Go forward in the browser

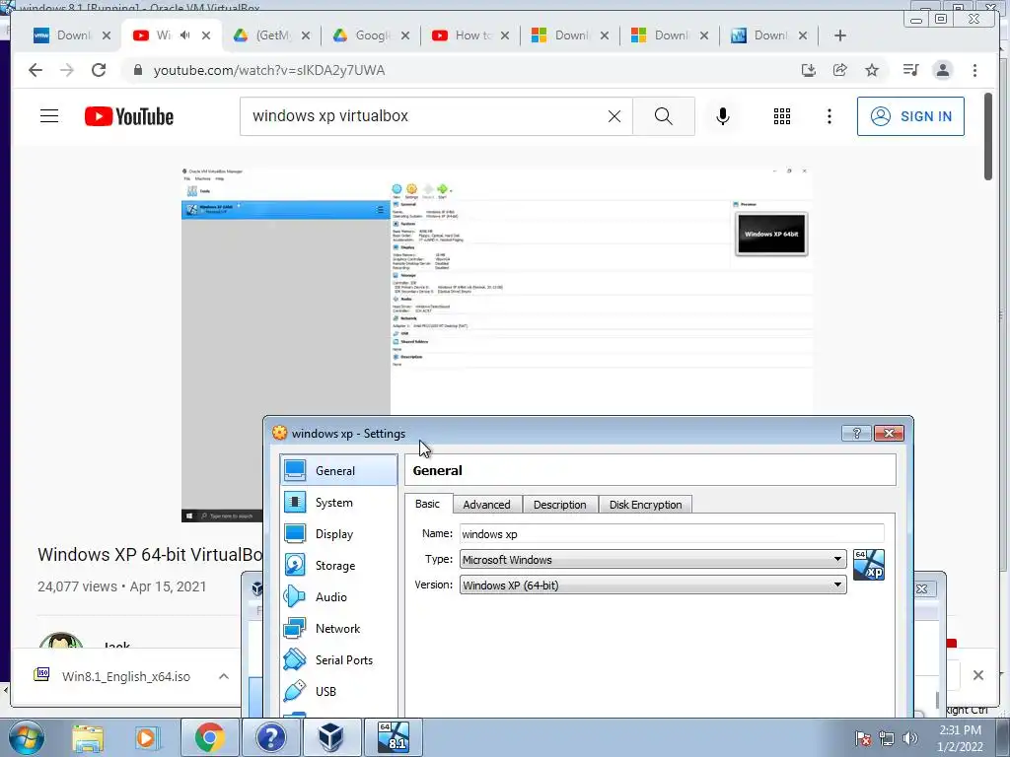[x=67, y=70]
